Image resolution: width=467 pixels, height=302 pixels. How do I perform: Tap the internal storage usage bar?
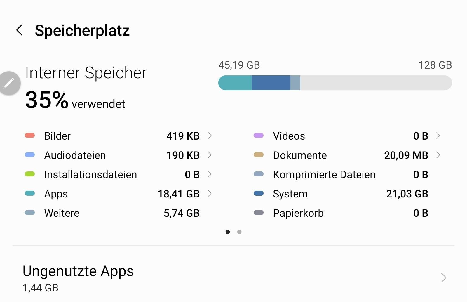tap(335, 83)
